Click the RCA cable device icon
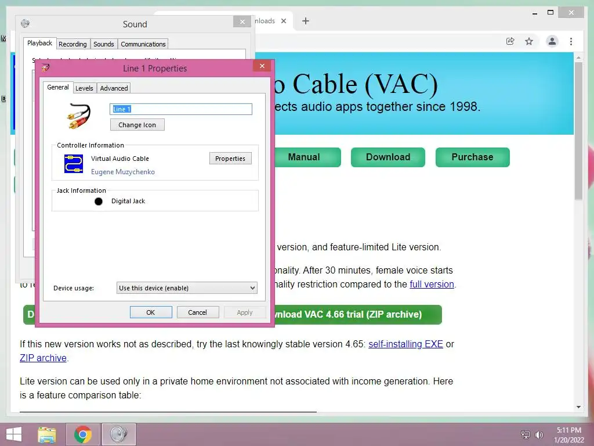Image resolution: width=594 pixels, height=446 pixels. click(x=79, y=116)
